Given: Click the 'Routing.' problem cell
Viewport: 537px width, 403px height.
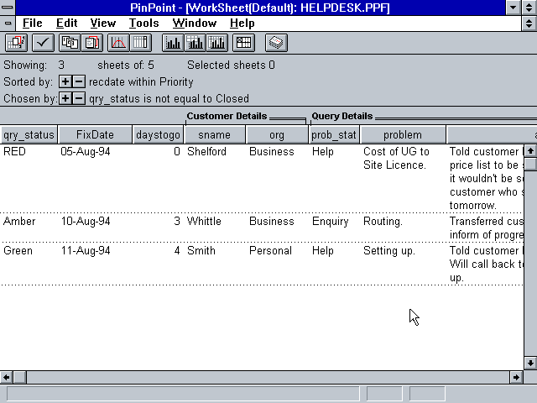Looking at the screenshot, I should [x=383, y=222].
